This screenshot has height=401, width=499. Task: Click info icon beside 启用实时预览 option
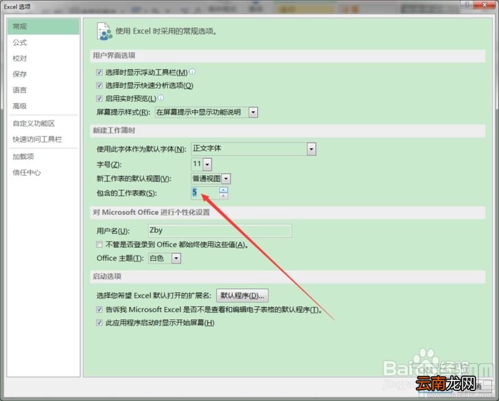point(161,98)
